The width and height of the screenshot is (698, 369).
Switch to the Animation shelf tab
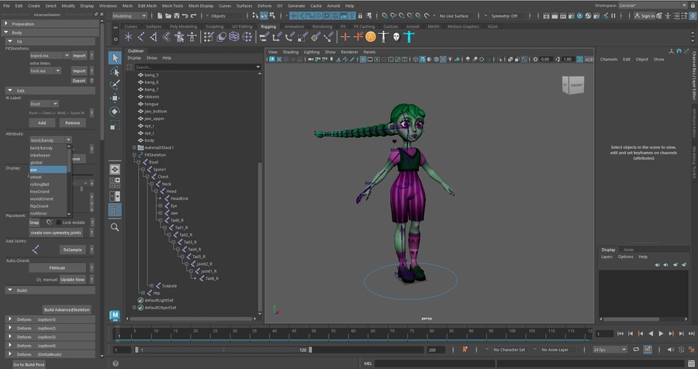point(294,26)
